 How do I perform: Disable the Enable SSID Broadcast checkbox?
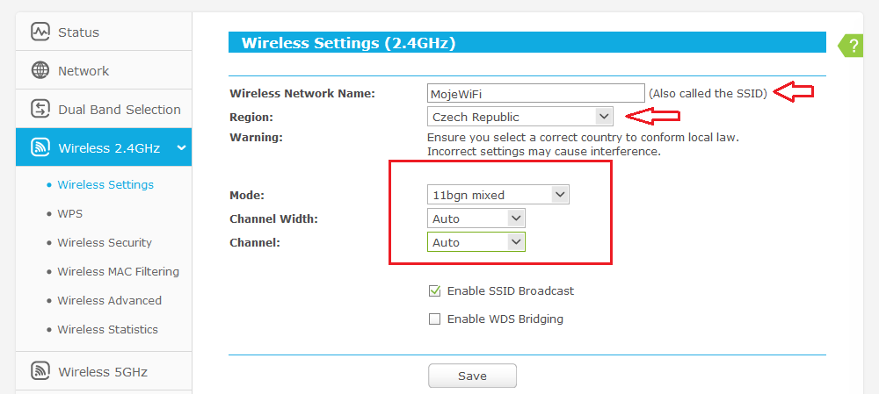click(x=434, y=290)
